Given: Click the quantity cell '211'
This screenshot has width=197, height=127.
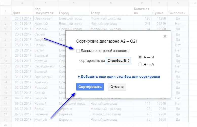Looking at the screenshot, I should click(142, 24).
